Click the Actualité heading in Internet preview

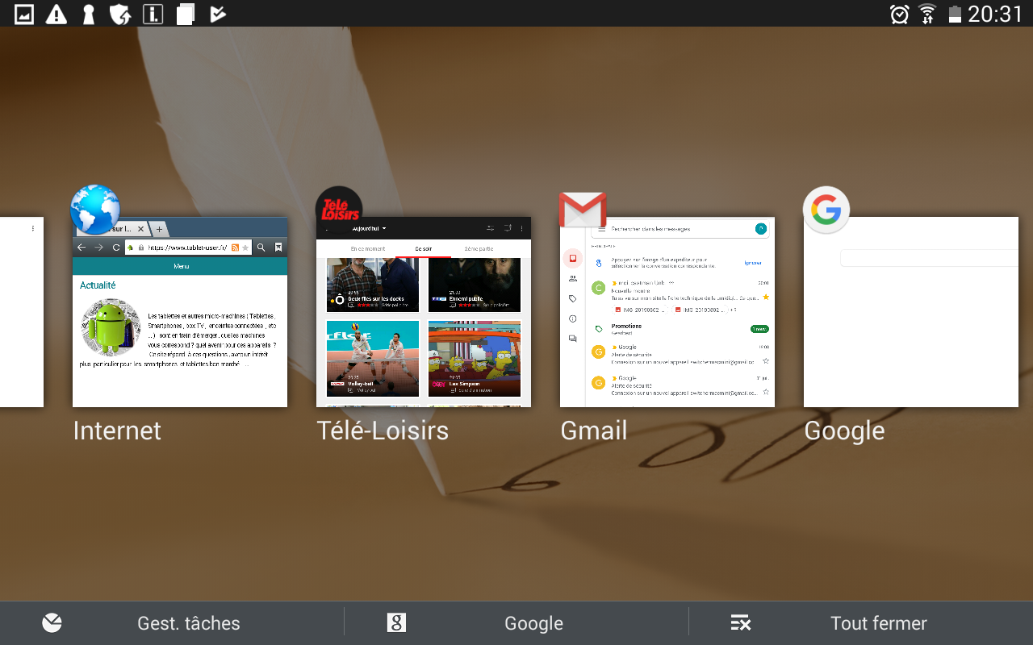coord(98,285)
